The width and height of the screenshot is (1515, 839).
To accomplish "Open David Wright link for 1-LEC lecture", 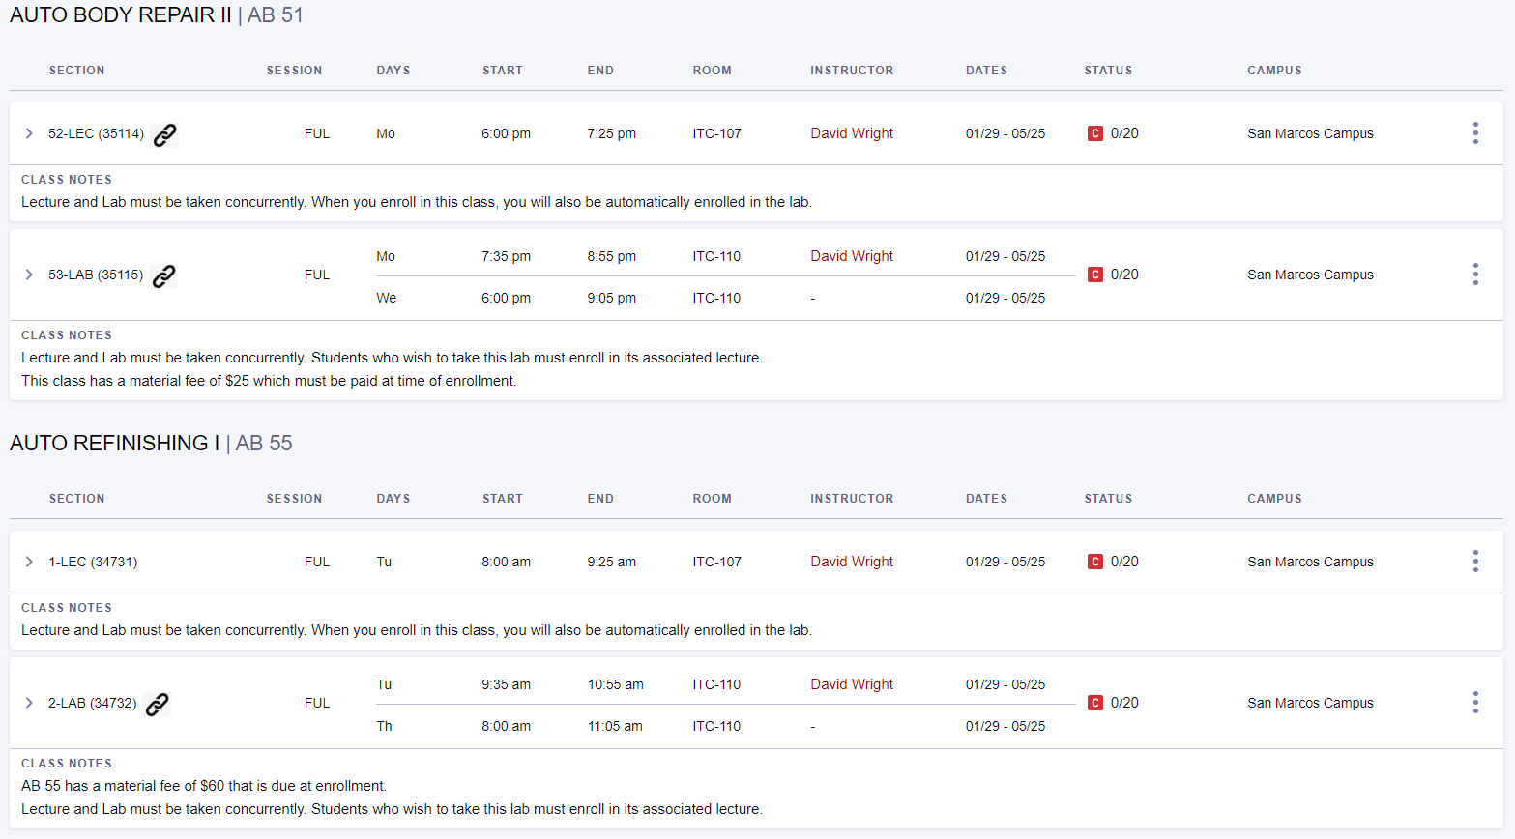I will tap(851, 562).
